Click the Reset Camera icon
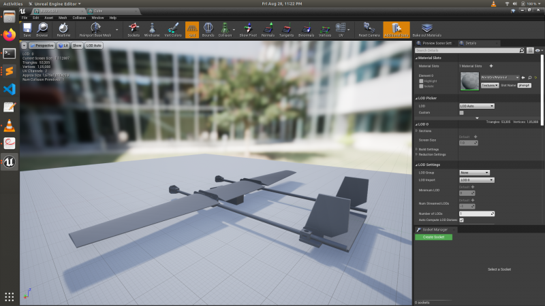Viewport: 545px width, 306px height. [x=369, y=29]
